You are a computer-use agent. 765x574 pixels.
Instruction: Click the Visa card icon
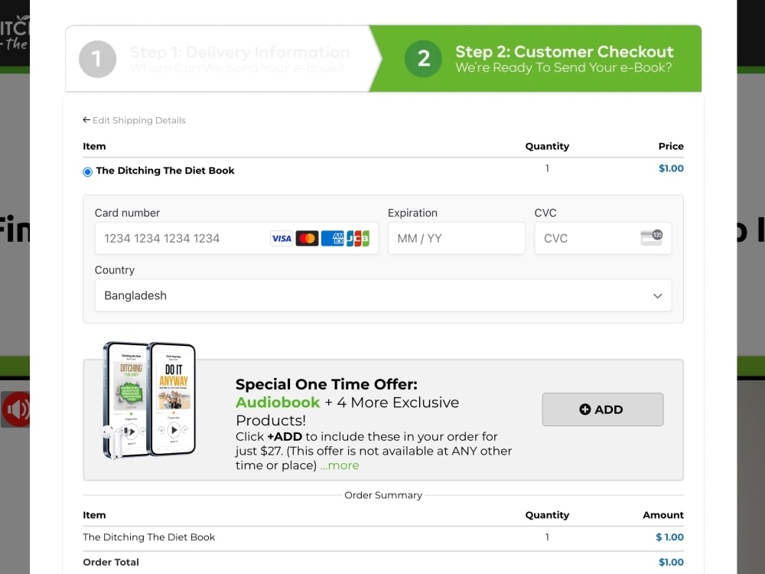point(282,239)
